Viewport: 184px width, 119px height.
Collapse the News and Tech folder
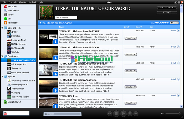(2, 28)
